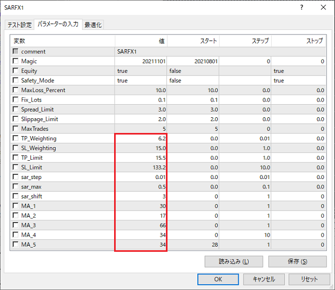Tick the MA_4 checkbox
Screen dimensions: 335x290
pyautogui.click(x=15, y=235)
